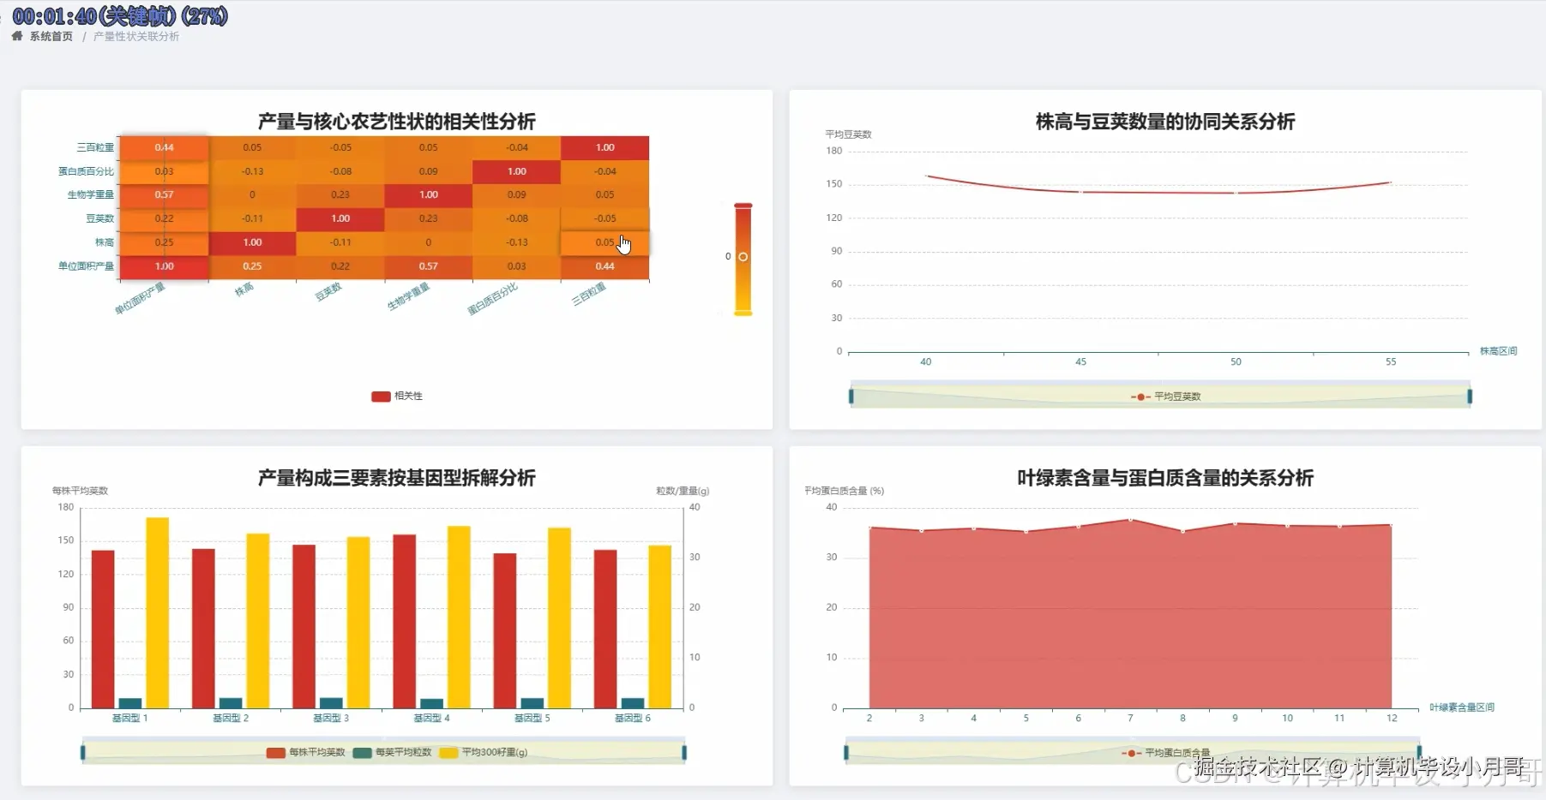This screenshot has width=1546, height=800.
Task: Toggle the 相关性 legend of the heatmap
Action: [x=396, y=396]
